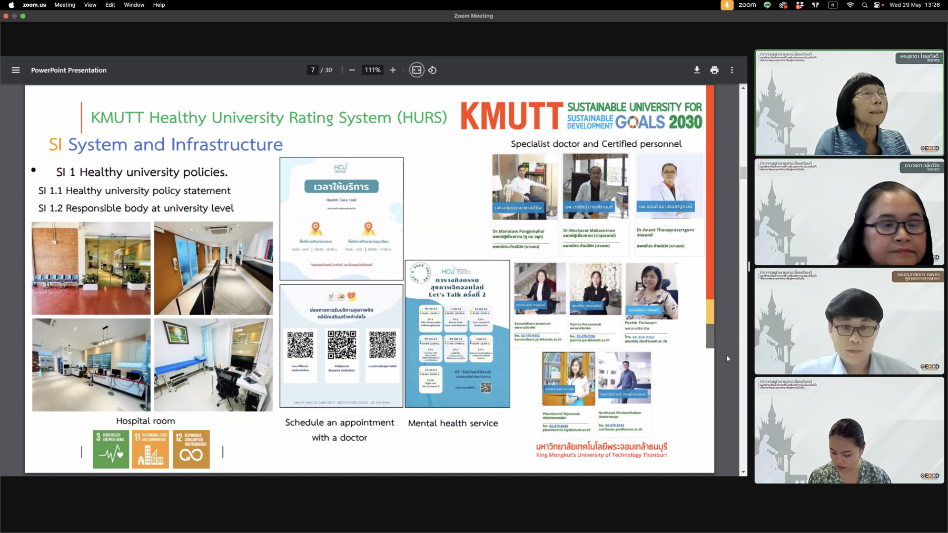Click the phornkamol.niy@kmutt.ac.th email link

tap(566, 430)
